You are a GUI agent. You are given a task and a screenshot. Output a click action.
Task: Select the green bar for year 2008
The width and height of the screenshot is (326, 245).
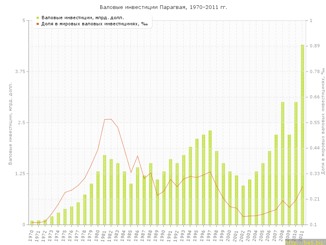pos(283,163)
